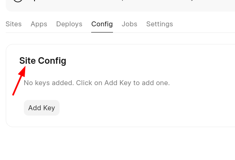Click the word 'Site' in the card heading
Image resolution: width=235 pixels, height=160 pixels.
point(28,60)
